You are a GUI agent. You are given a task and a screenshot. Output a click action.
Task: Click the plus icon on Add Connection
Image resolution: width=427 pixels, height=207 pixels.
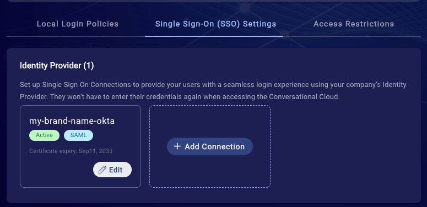[177, 146]
